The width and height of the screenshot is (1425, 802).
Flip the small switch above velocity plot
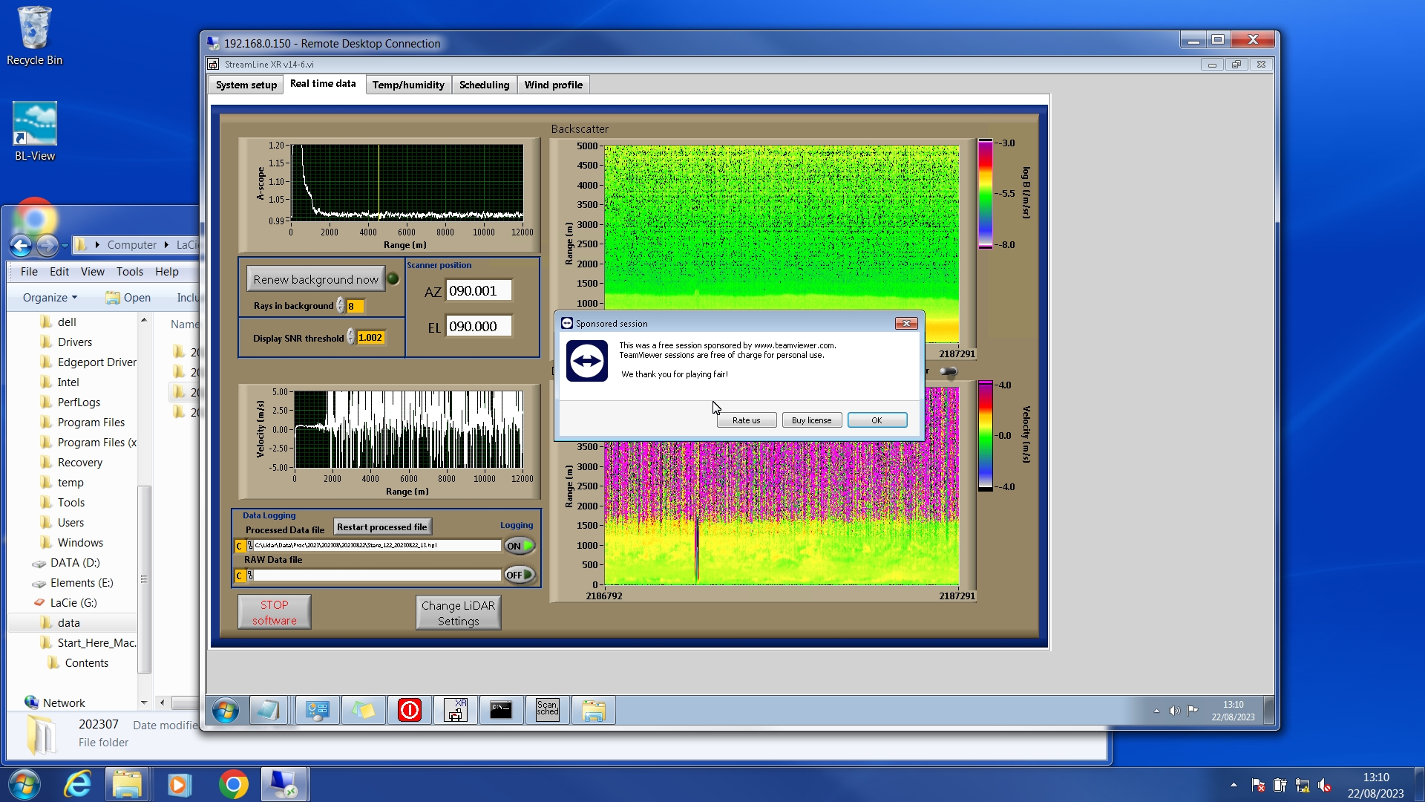coord(948,371)
